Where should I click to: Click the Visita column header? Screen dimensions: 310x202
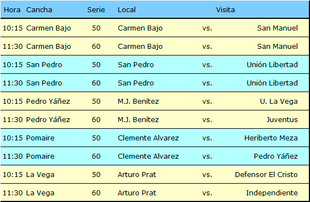point(225,9)
